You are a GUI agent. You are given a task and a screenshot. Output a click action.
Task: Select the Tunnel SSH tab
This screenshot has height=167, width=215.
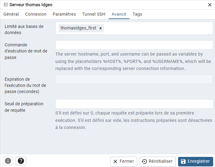click(94, 14)
